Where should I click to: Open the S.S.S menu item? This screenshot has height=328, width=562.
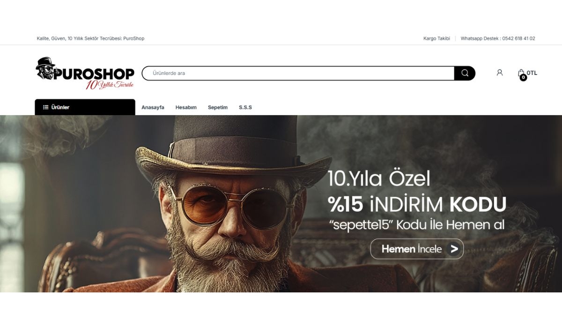245,107
